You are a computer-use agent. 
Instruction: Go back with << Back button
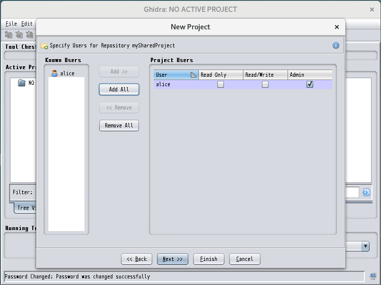point(137,259)
